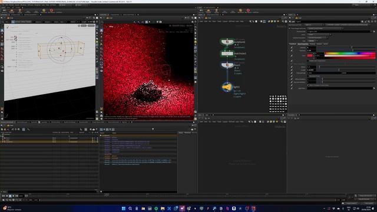Click the hue rainbow color slider

coord(350,54)
